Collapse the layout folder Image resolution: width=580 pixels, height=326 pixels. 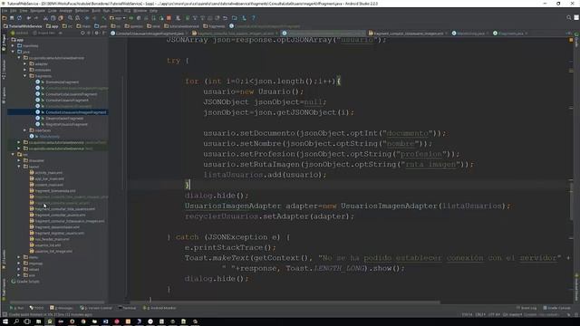point(19,167)
